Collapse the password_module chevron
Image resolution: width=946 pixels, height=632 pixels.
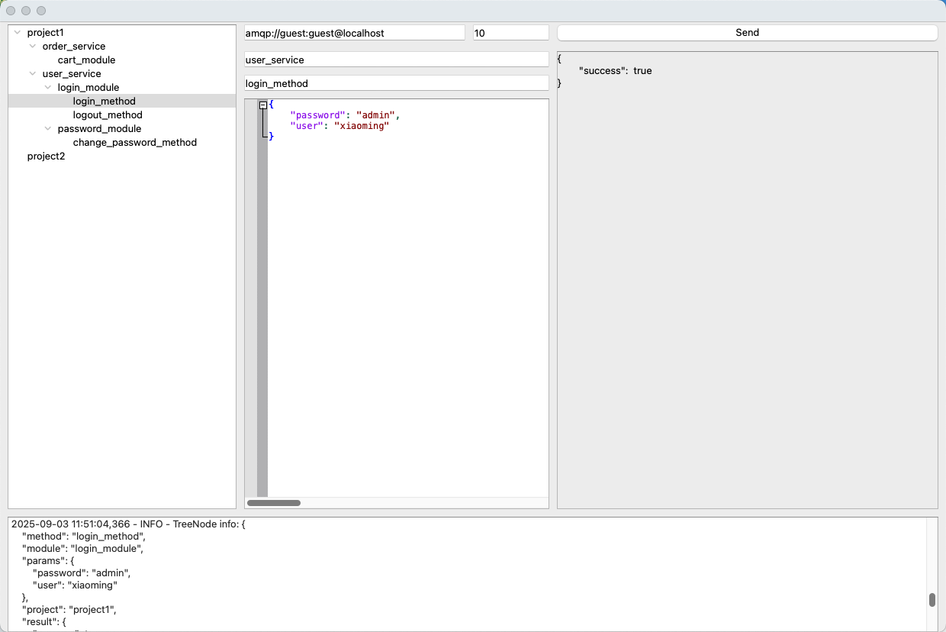[48, 129]
